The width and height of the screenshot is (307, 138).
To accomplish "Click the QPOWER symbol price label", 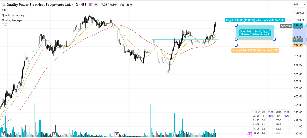I will click(286, 26).
